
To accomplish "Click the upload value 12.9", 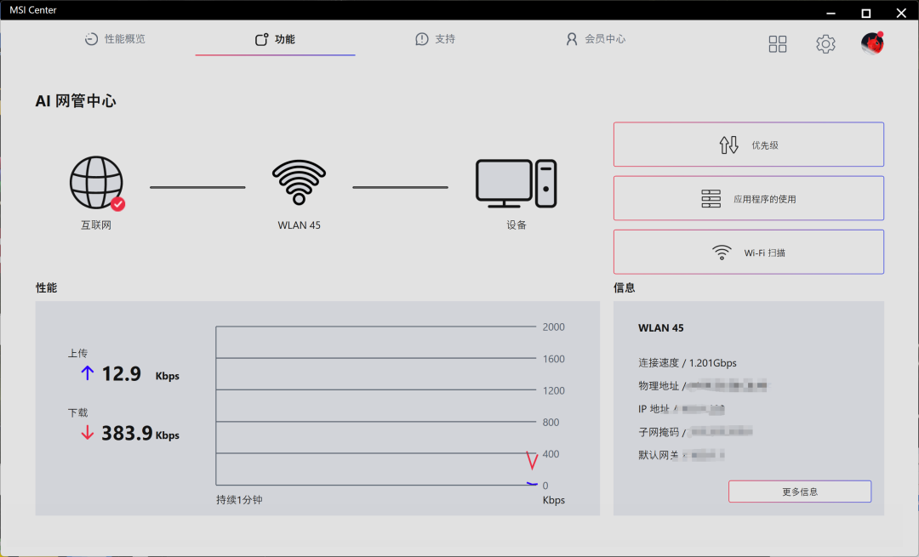I will [x=122, y=373].
